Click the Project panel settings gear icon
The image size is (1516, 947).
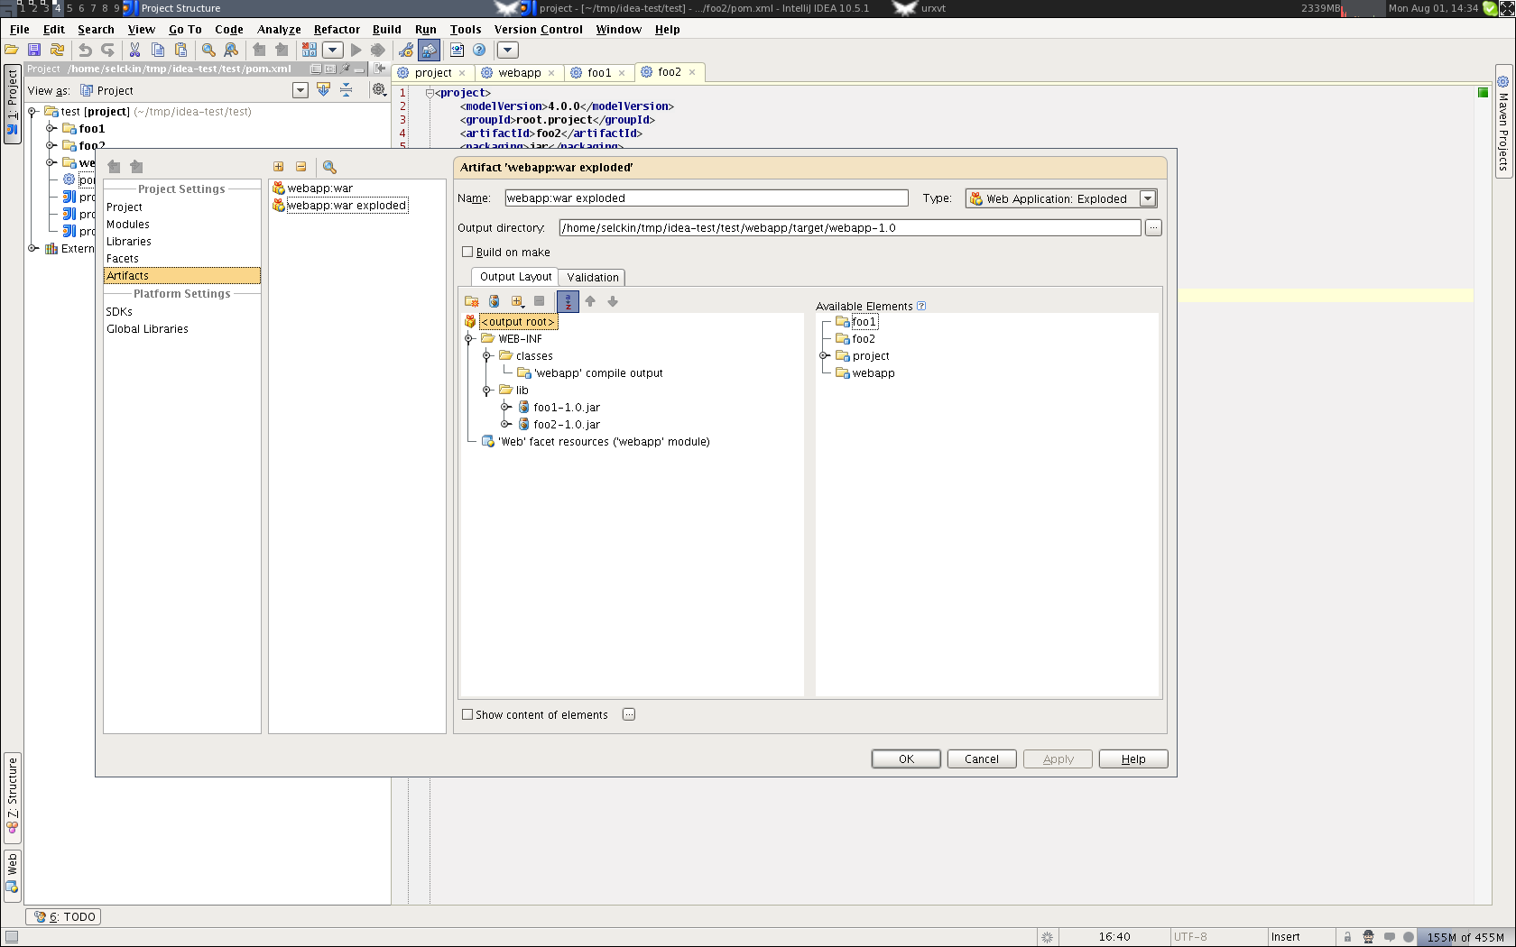tap(379, 90)
